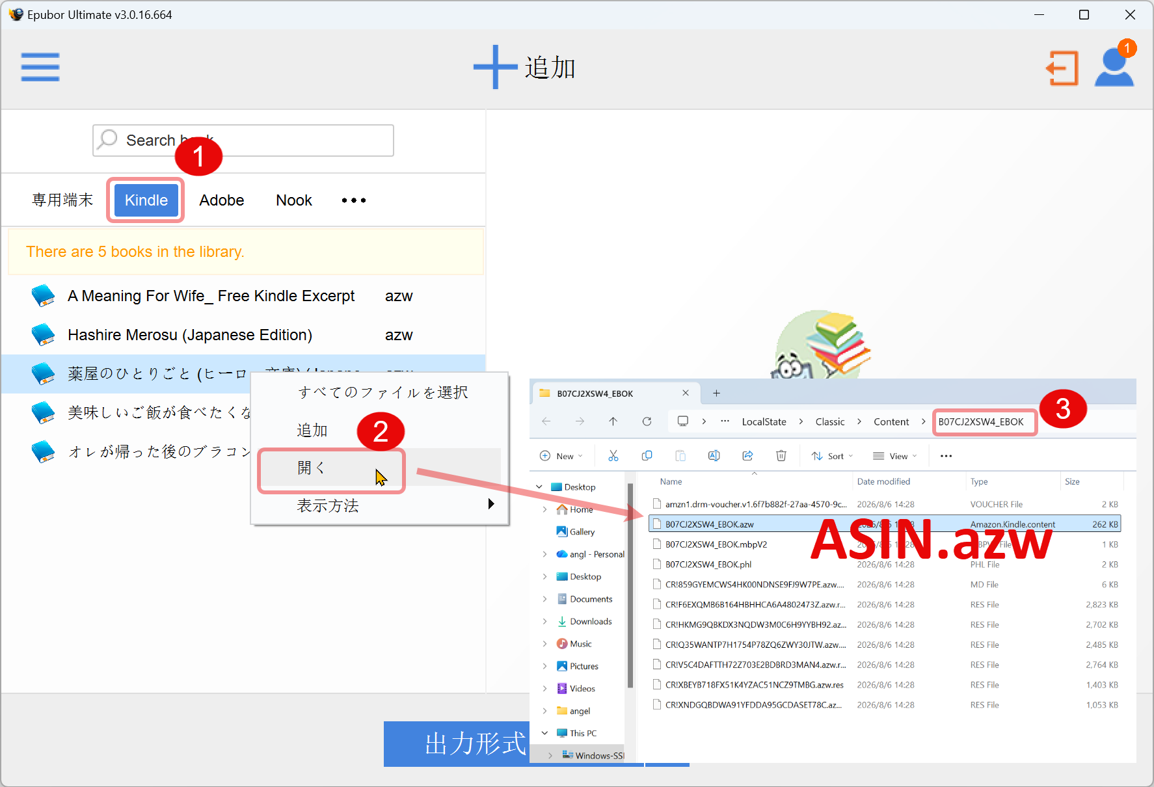Select file B07CJ2XSW4_EBOK.phl
Image resolution: width=1154 pixels, height=787 pixels.
tap(885, 565)
